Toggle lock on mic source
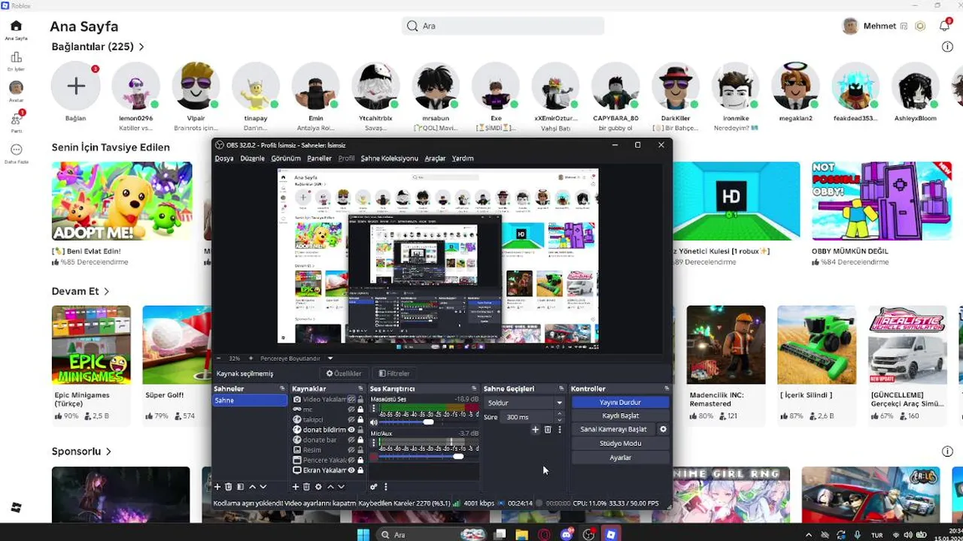963x541 pixels. point(360,410)
